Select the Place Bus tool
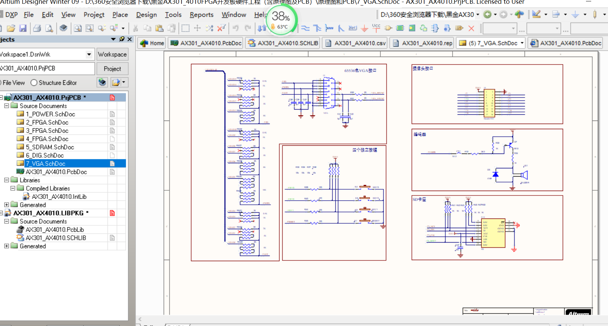 [x=317, y=28]
